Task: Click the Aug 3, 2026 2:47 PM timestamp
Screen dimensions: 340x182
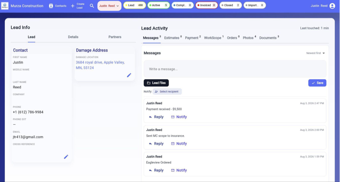Action: (x=312, y=103)
